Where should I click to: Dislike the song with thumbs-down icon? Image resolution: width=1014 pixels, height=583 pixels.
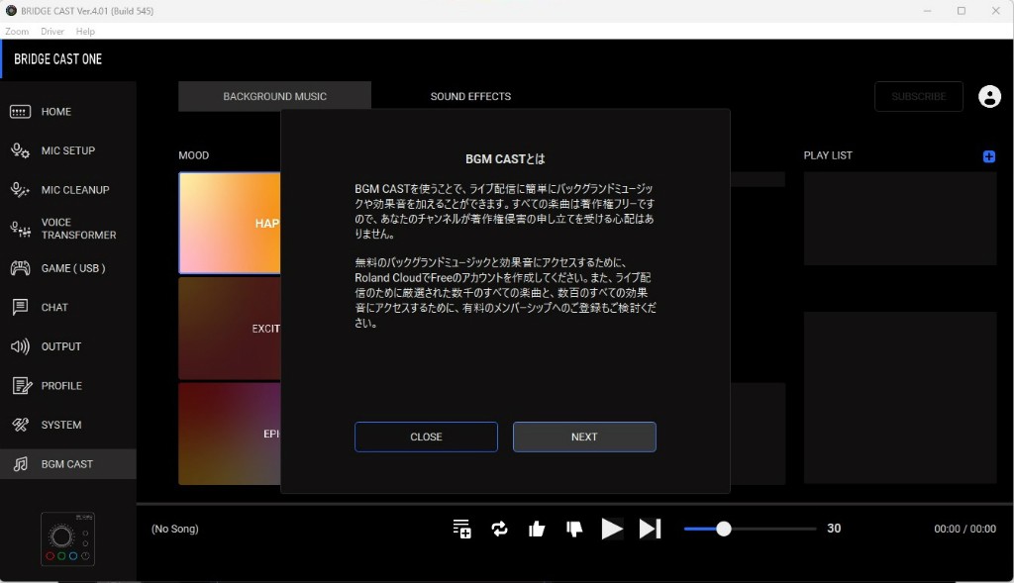click(x=574, y=529)
